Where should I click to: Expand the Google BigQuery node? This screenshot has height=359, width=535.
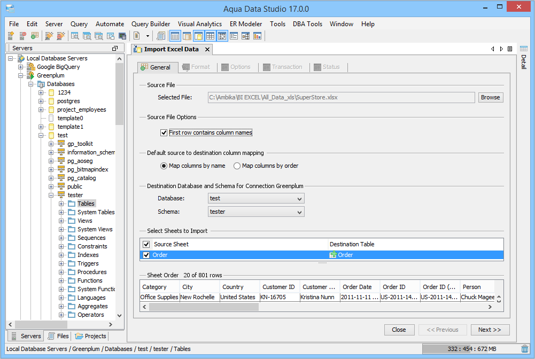click(21, 67)
